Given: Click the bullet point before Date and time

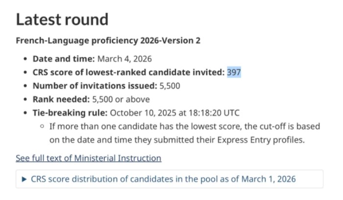Looking at the screenshot, I should point(25,59).
